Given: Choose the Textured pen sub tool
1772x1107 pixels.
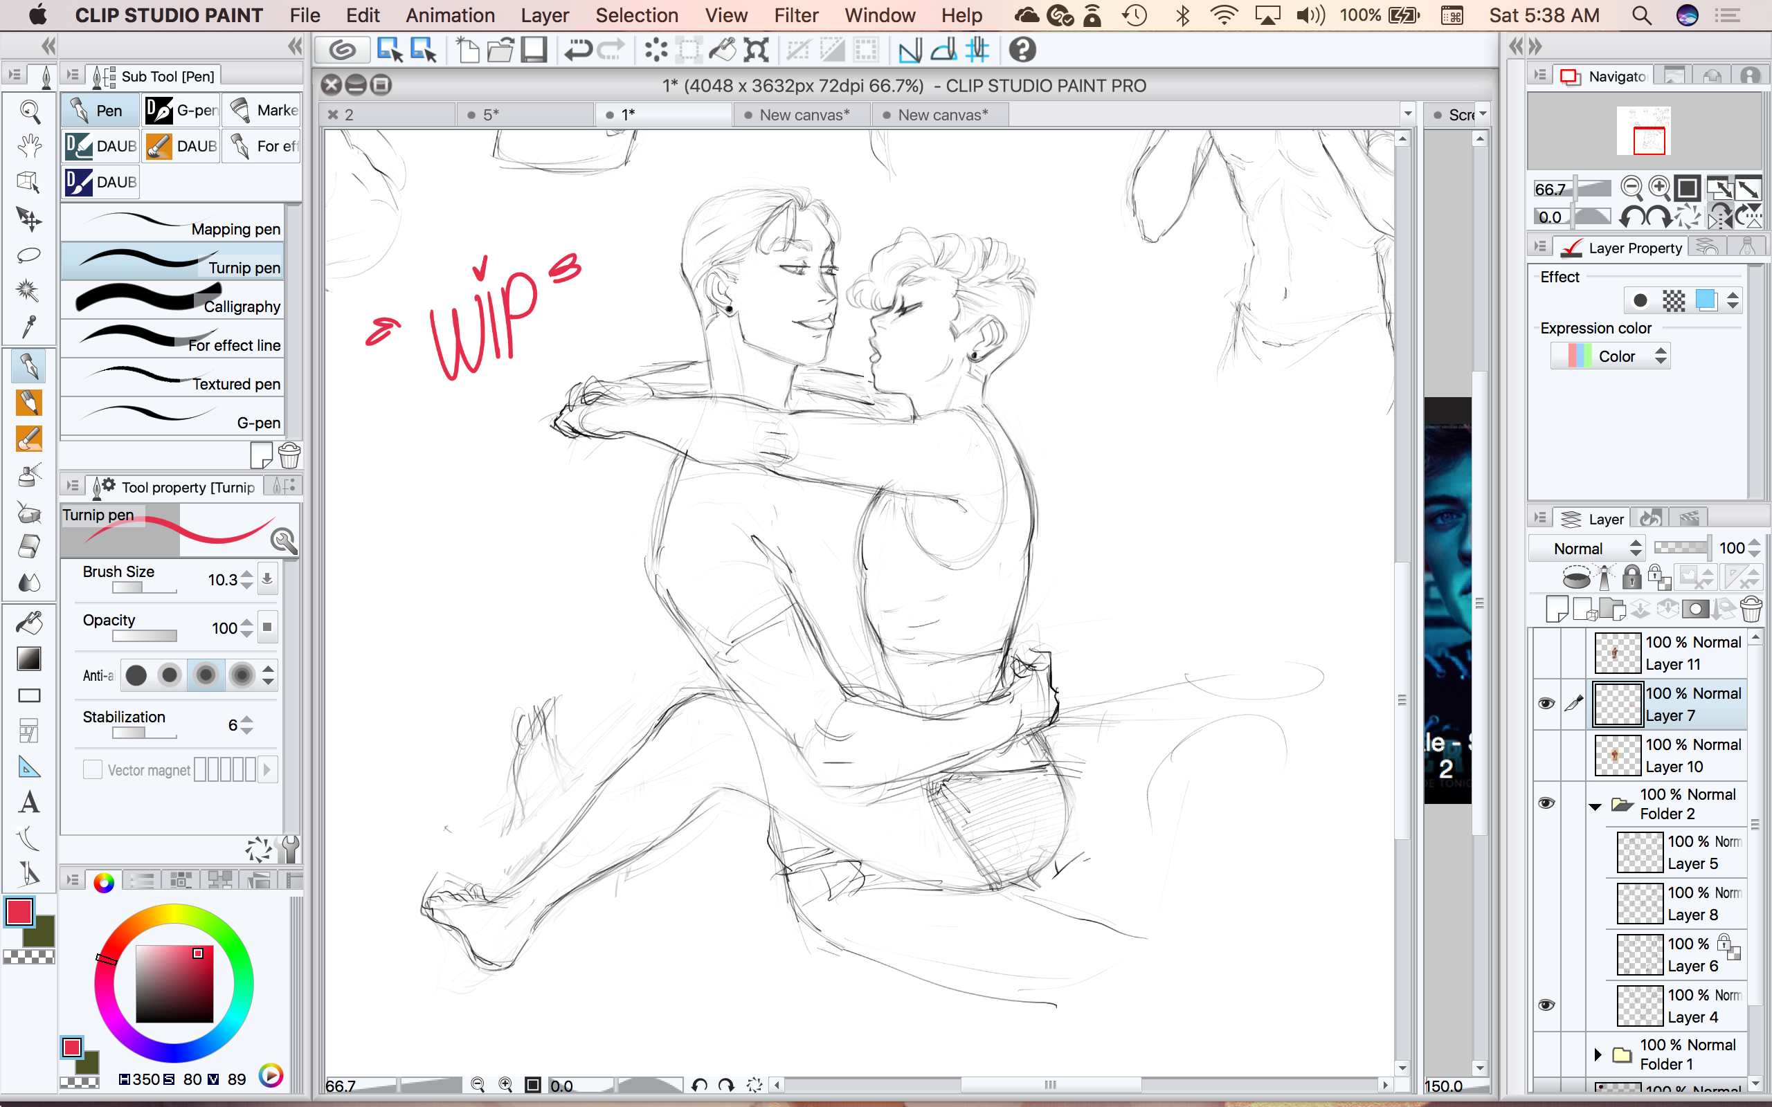Looking at the screenshot, I should coord(172,377).
